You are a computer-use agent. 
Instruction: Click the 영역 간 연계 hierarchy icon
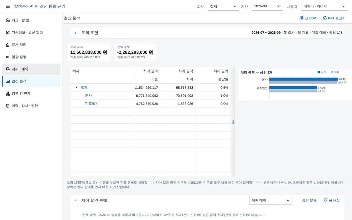[8, 93]
